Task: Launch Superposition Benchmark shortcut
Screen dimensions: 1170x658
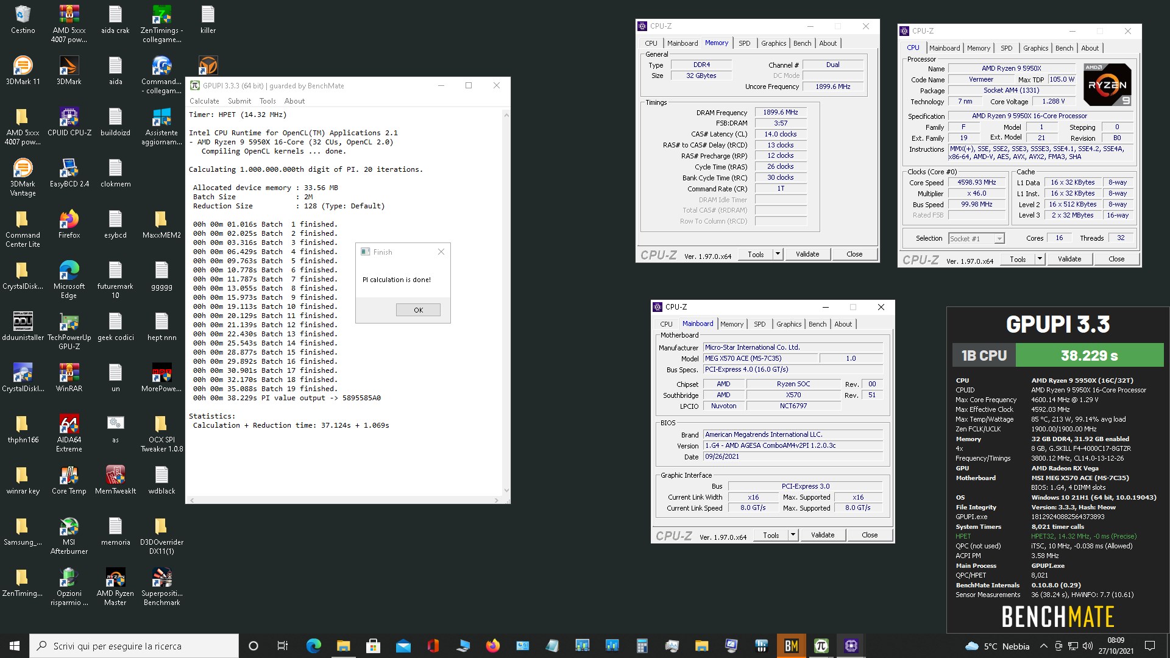Action: coord(161,587)
